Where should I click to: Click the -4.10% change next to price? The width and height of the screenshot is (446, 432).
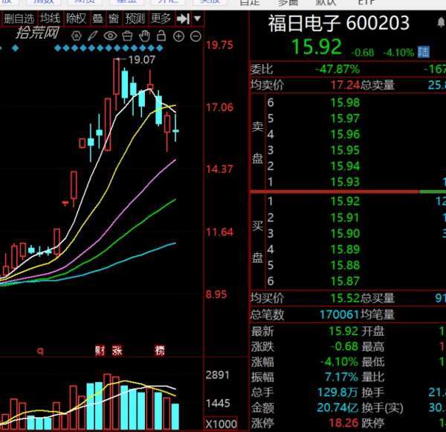point(398,53)
